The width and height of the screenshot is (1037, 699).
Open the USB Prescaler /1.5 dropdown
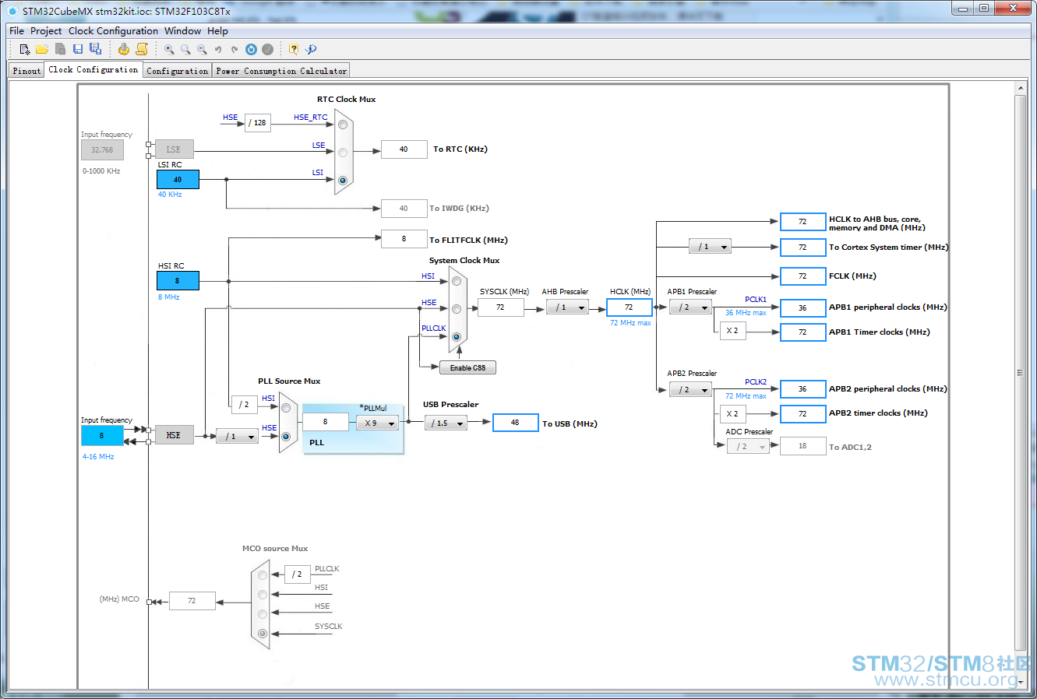446,423
